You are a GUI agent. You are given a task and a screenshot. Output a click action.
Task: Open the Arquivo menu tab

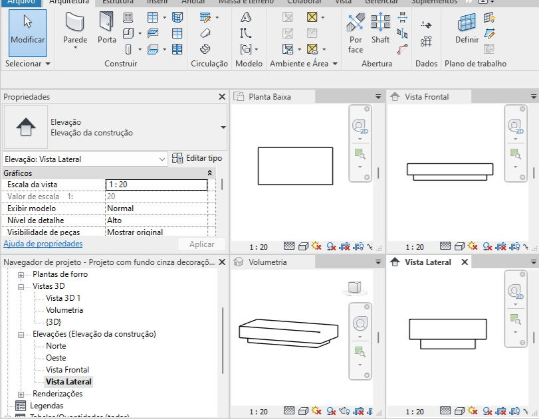click(21, 2)
